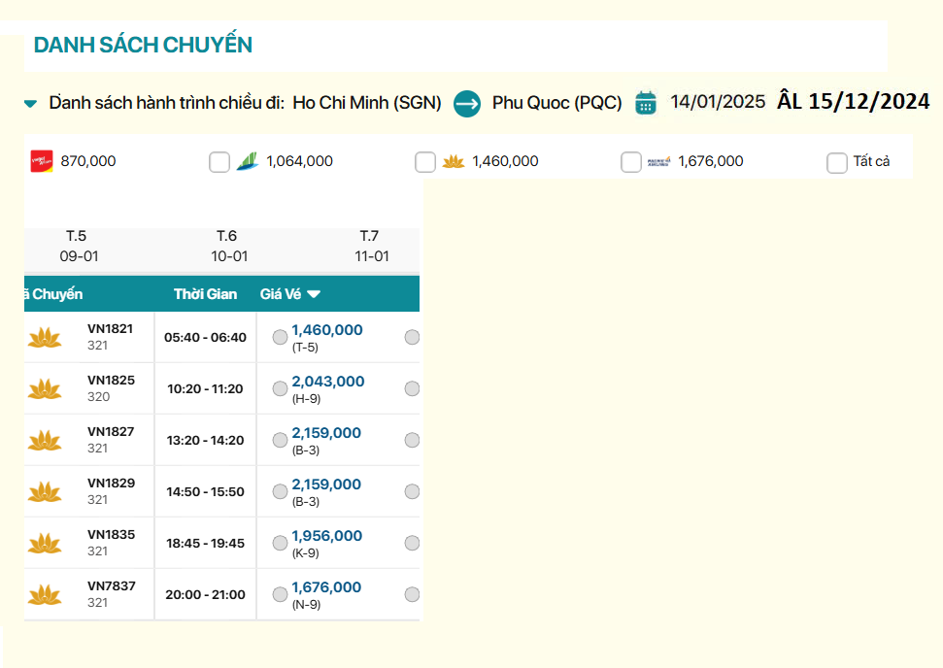The width and height of the screenshot is (943, 668).
Task: Choose the 1,956,000 fare radio for VN1835
Action: [280, 543]
